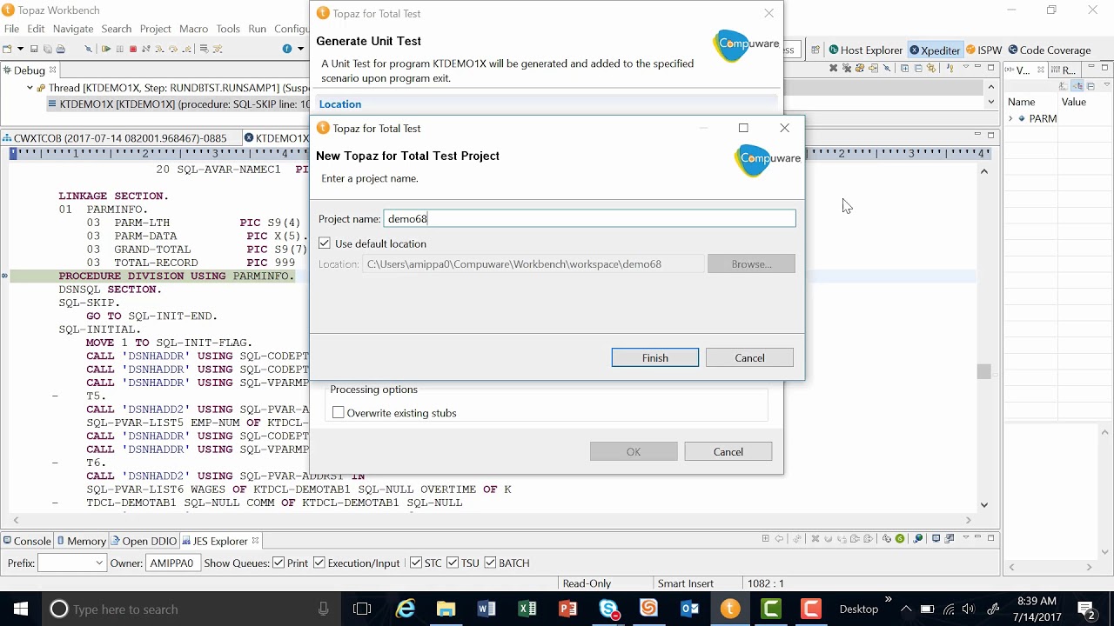Toggle the STC checkbox
1114x626 pixels.
(x=416, y=563)
